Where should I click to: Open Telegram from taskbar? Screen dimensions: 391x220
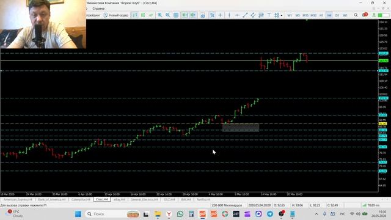(270, 214)
